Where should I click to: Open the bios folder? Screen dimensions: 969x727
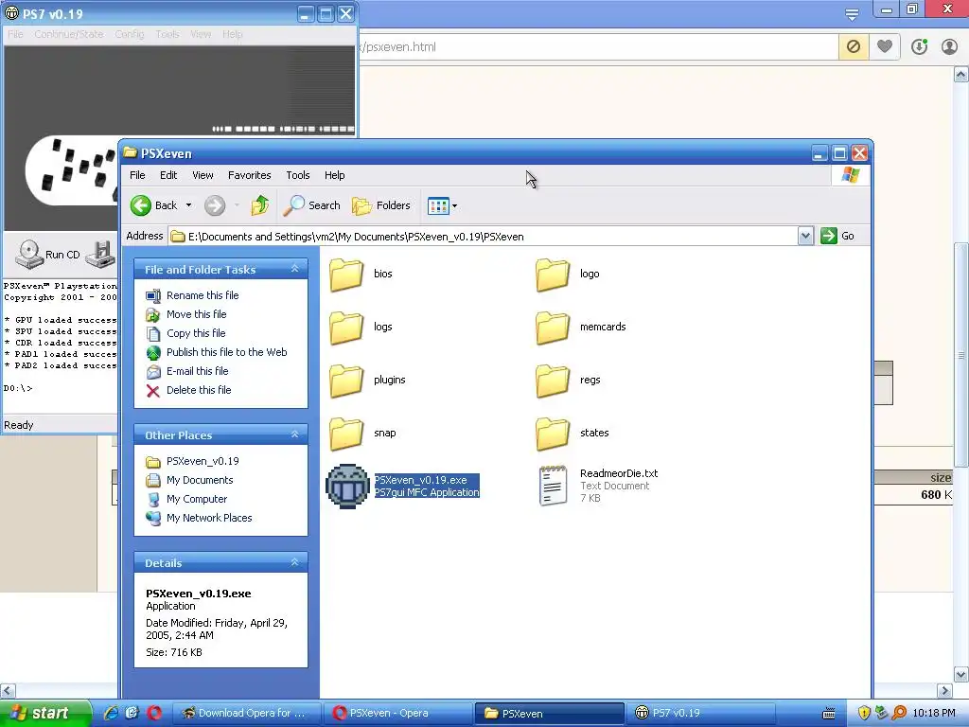(x=346, y=274)
